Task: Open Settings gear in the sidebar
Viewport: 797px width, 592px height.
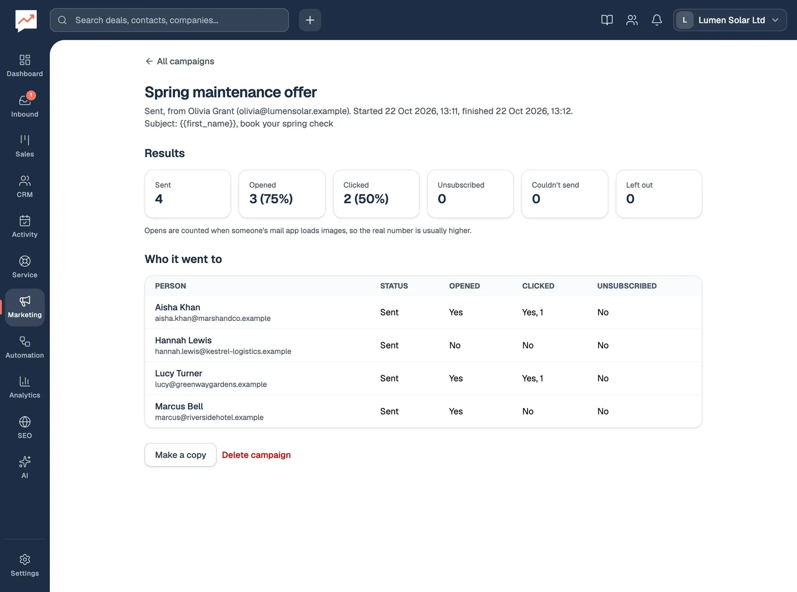Action: 25,566
